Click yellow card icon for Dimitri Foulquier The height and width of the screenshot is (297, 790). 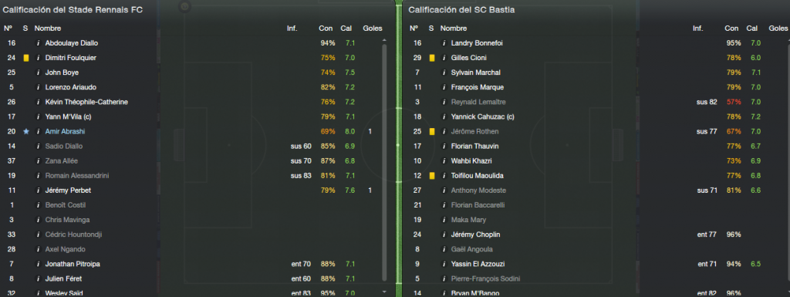pyautogui.click(x=25, y=58)
